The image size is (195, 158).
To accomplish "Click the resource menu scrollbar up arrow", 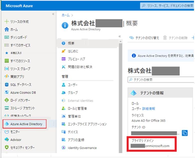I will (120, 42).
